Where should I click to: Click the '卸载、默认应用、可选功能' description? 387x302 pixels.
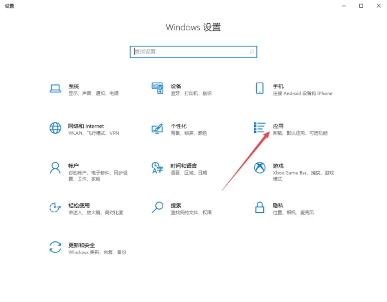(300, 133)
